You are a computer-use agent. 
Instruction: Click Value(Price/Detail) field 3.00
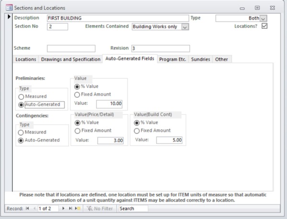pyautogui.click(x=110, y=141)
